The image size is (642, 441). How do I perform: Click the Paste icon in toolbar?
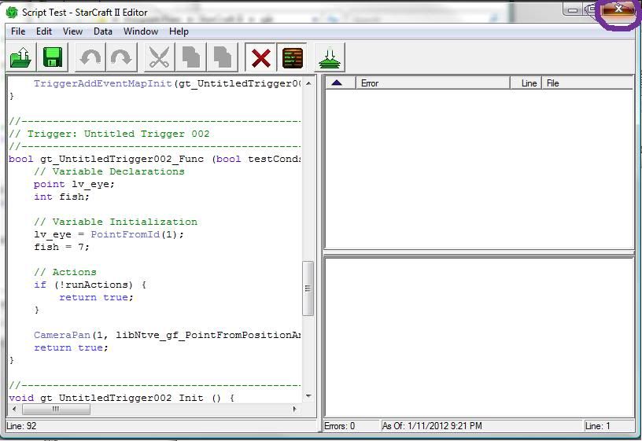tap(223, 58)
